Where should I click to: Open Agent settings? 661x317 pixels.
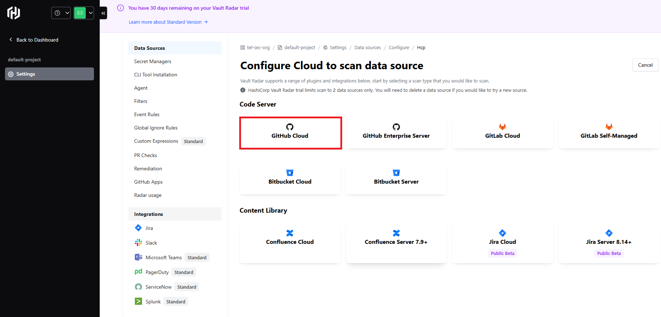pyautogui.click(x=141, y=88)
